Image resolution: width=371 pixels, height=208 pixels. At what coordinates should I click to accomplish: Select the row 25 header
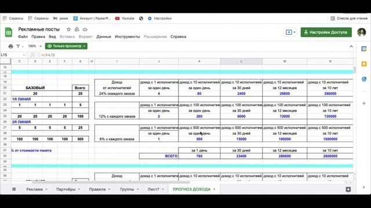pyautogui.click(x=5, y=116)
